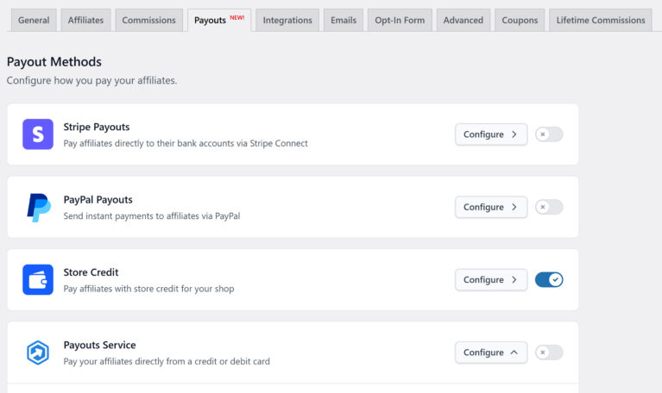This screenshot has width=662, height=393.
Task: Click the PayPal Payouts title text
Action: pos(98,199)
